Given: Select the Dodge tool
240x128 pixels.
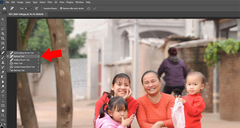Looking at the screenshot, I should click(3, 86).
